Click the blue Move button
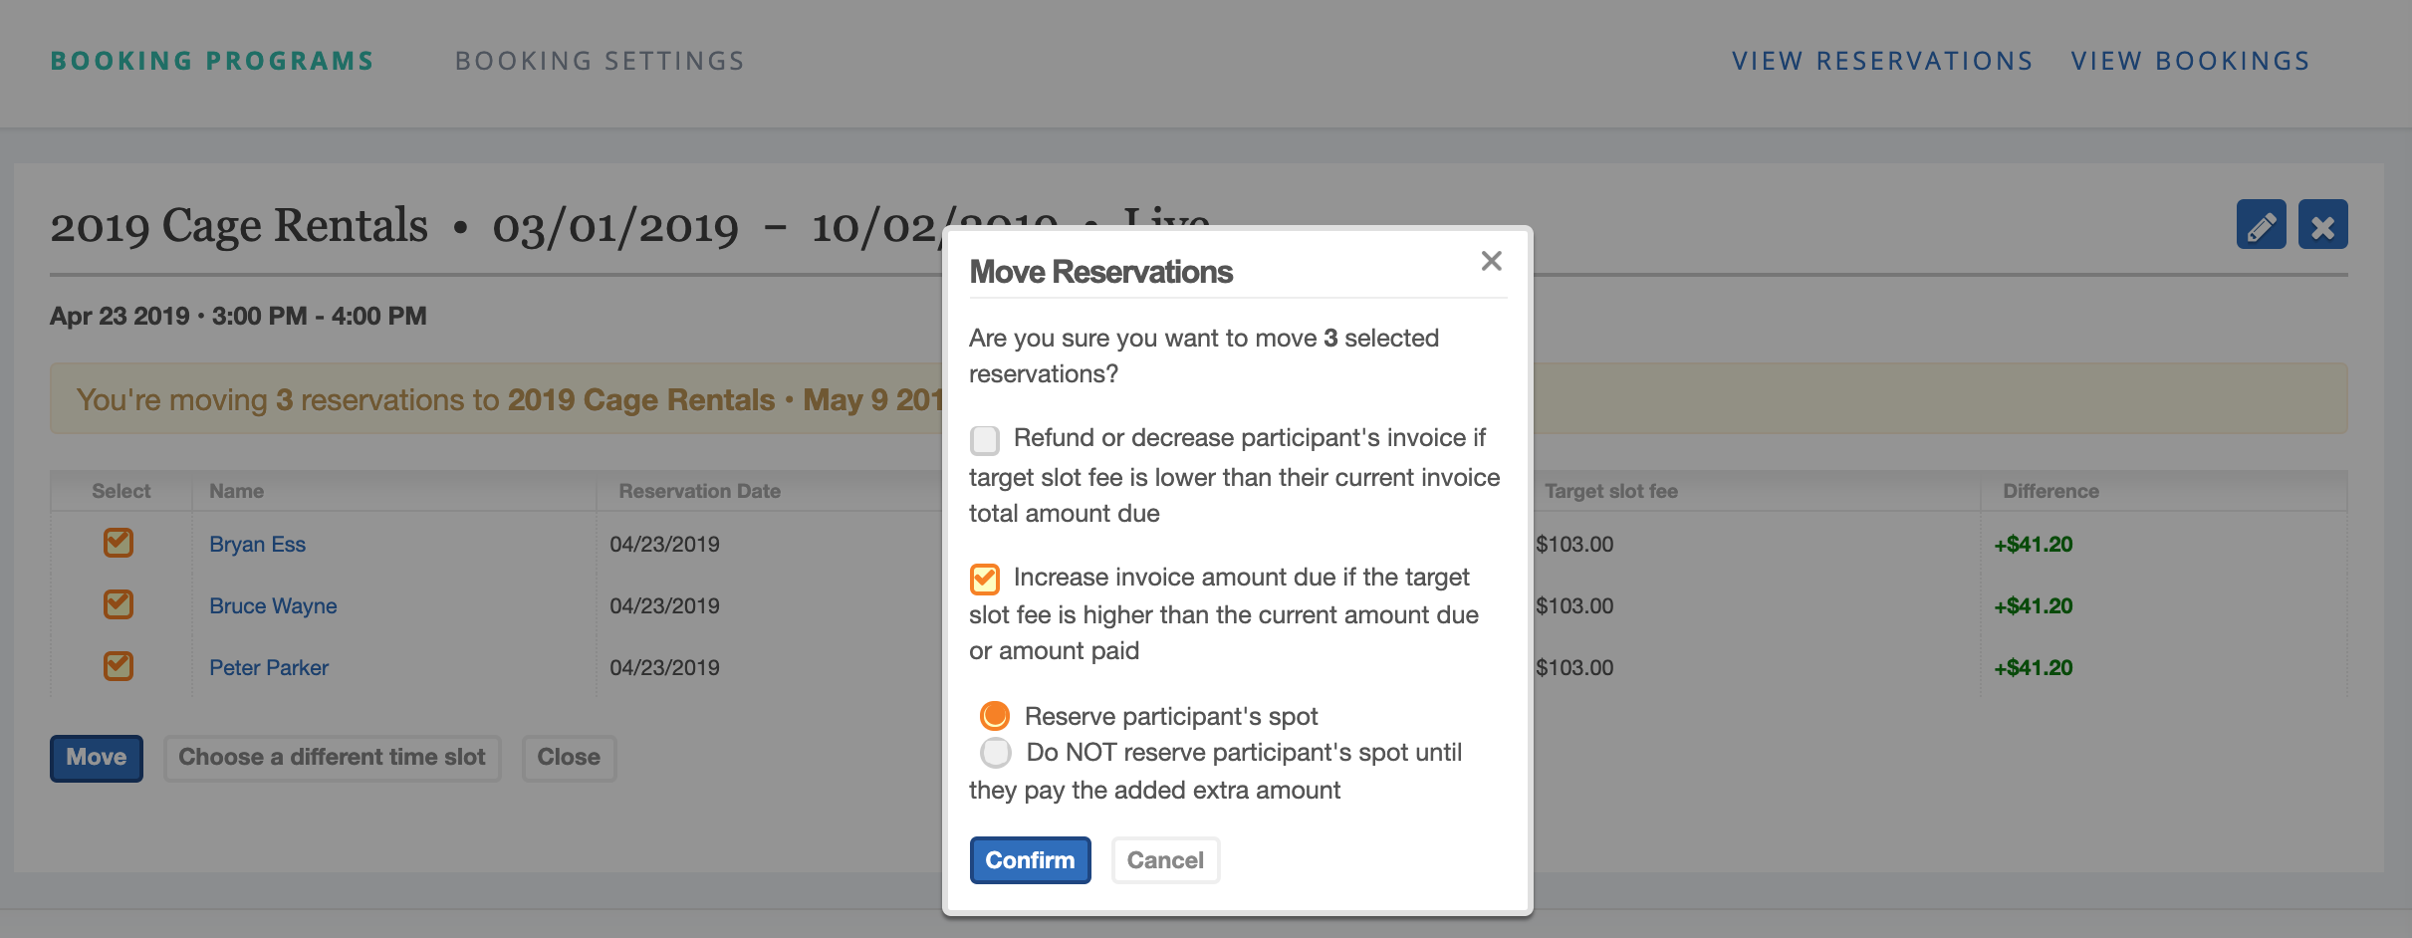This screenshot has width=2412, height=938. [97, 758]
